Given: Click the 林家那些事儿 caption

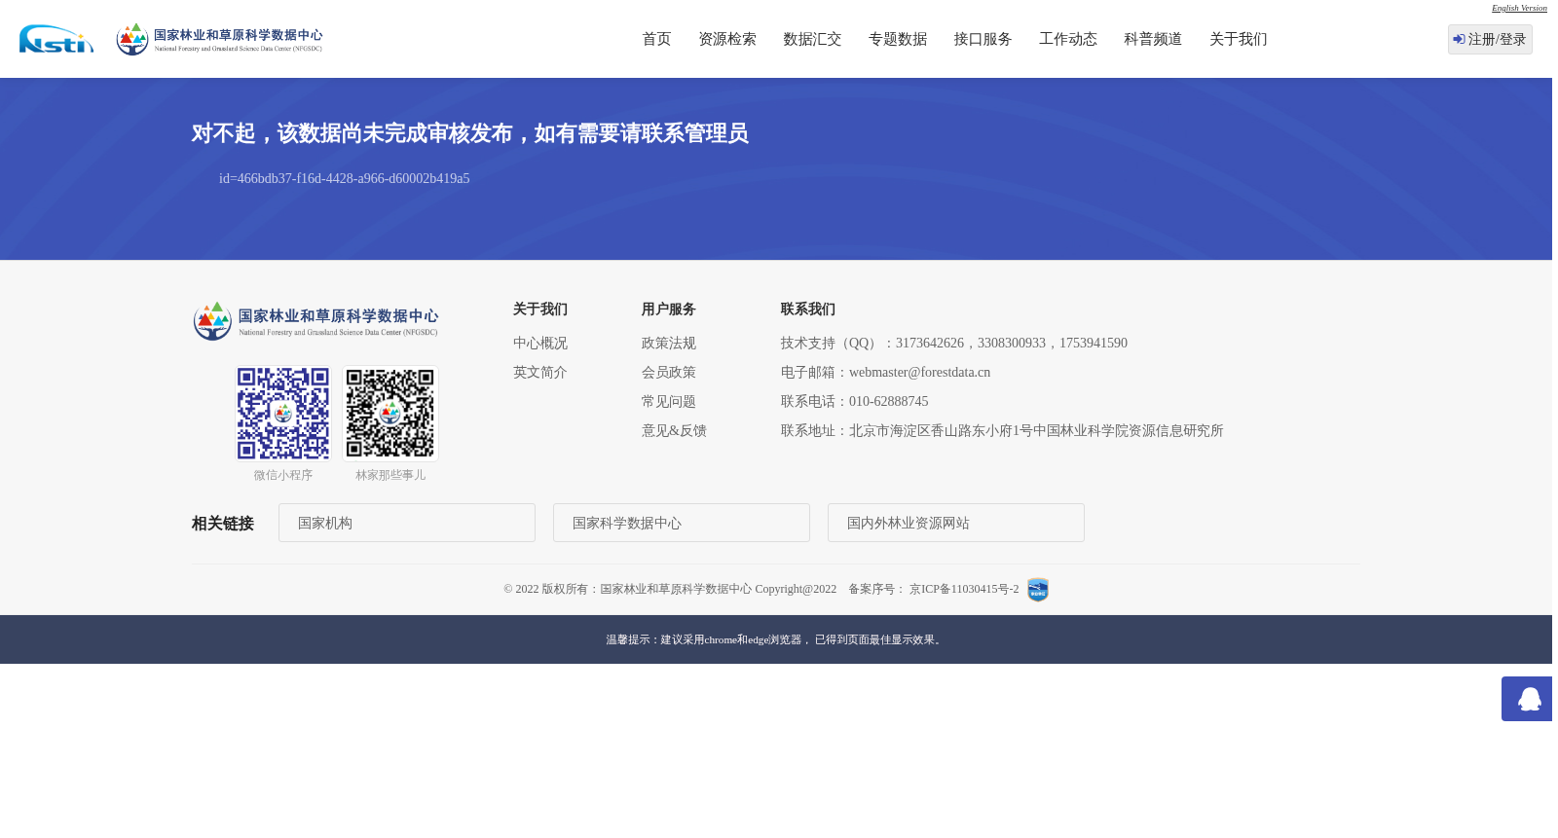Looking at the screenshot, I should tap(390, 475).
